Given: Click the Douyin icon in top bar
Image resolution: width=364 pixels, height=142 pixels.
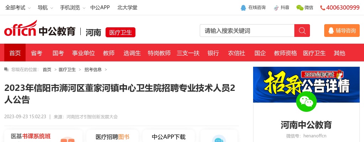Looking at the screenshot, I should pyautogui.click(x=276, y=8).
